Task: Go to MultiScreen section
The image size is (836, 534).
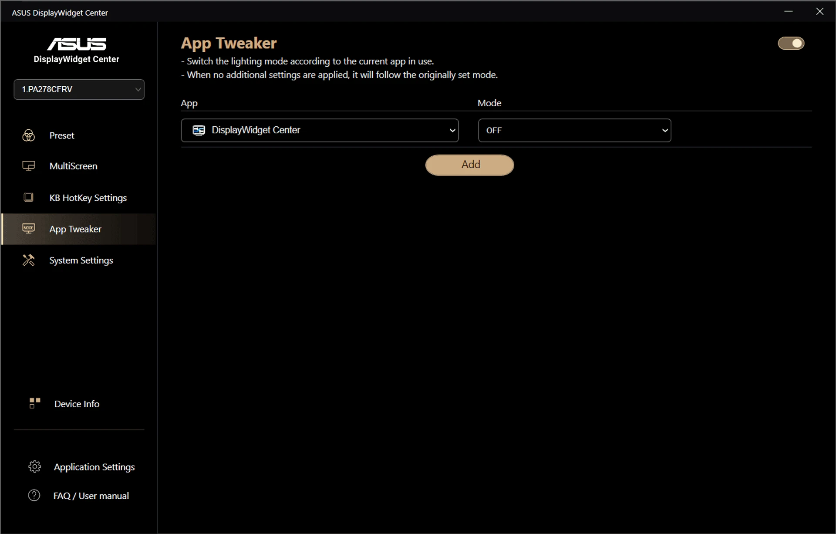Action: point(79,166)
